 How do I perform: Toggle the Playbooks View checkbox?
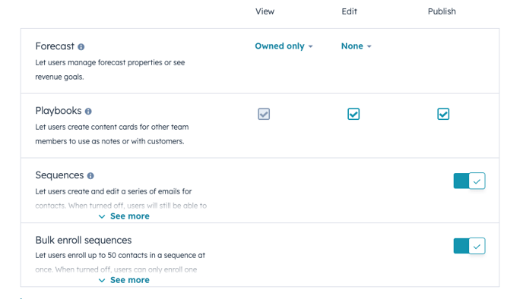pyautogui.click(x=264, y=114)
